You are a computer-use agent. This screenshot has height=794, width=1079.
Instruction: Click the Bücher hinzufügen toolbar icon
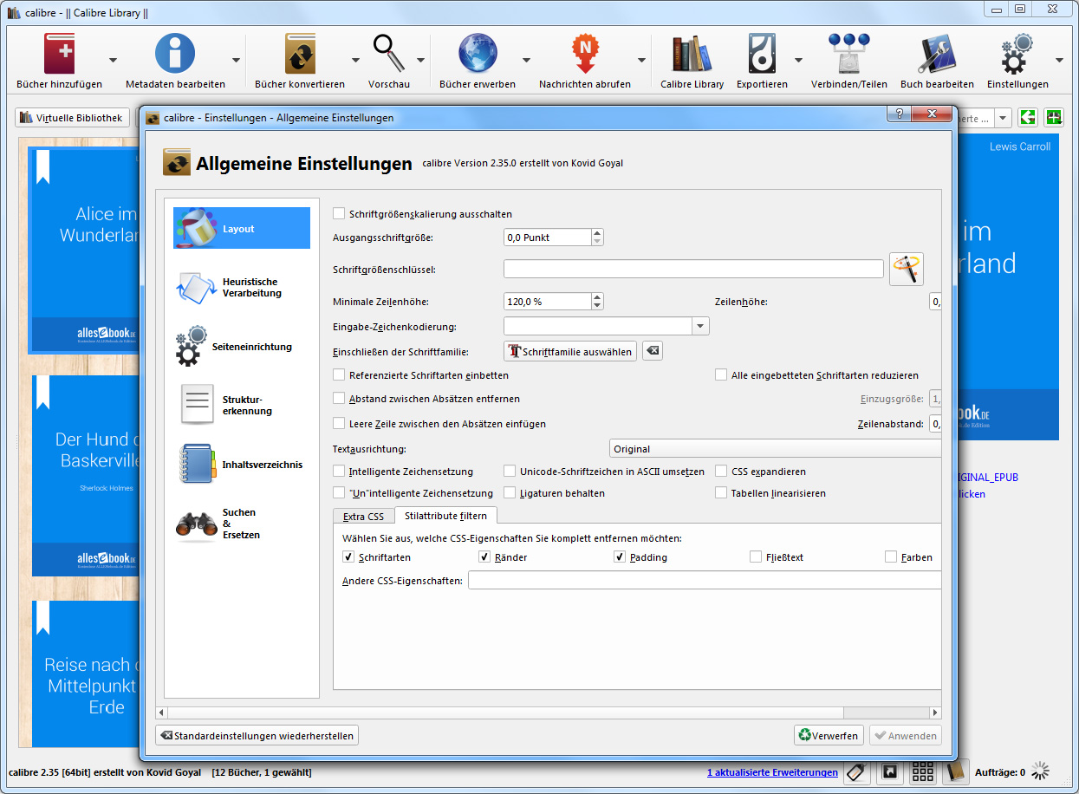pyautogui.click(x=60, y=54)
